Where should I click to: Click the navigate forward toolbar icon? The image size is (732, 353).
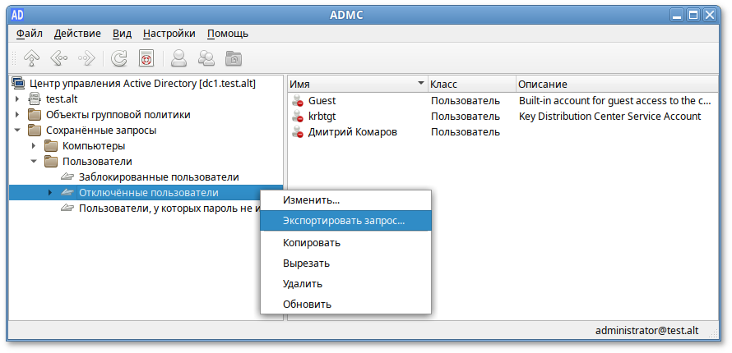[87, 58]
